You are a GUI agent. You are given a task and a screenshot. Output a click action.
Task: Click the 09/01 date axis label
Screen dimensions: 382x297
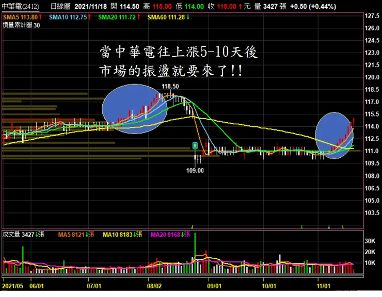(x=214, y=286)
